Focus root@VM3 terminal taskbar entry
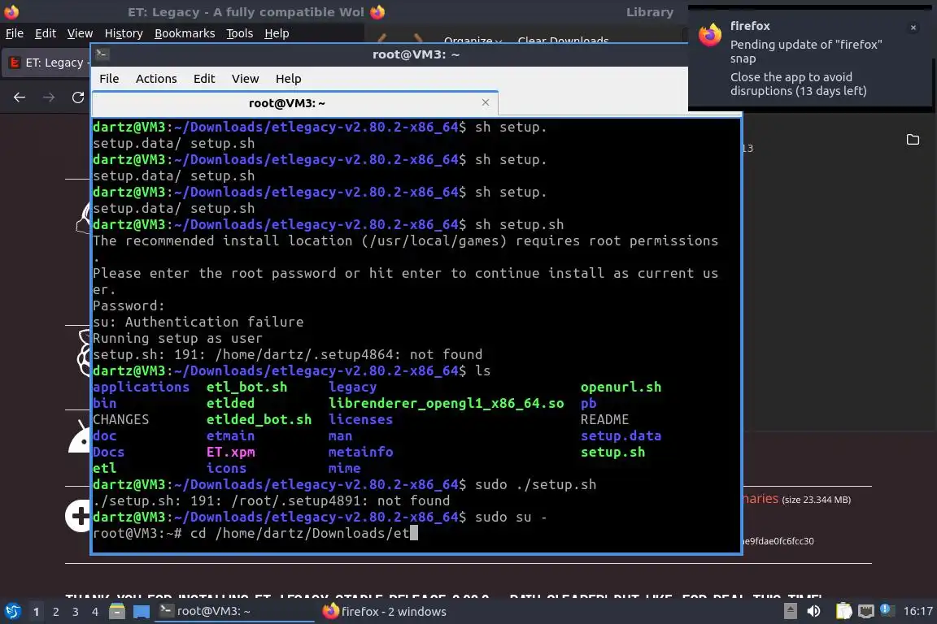The width and height of the screenshot is (937, 624). (234, 612)
